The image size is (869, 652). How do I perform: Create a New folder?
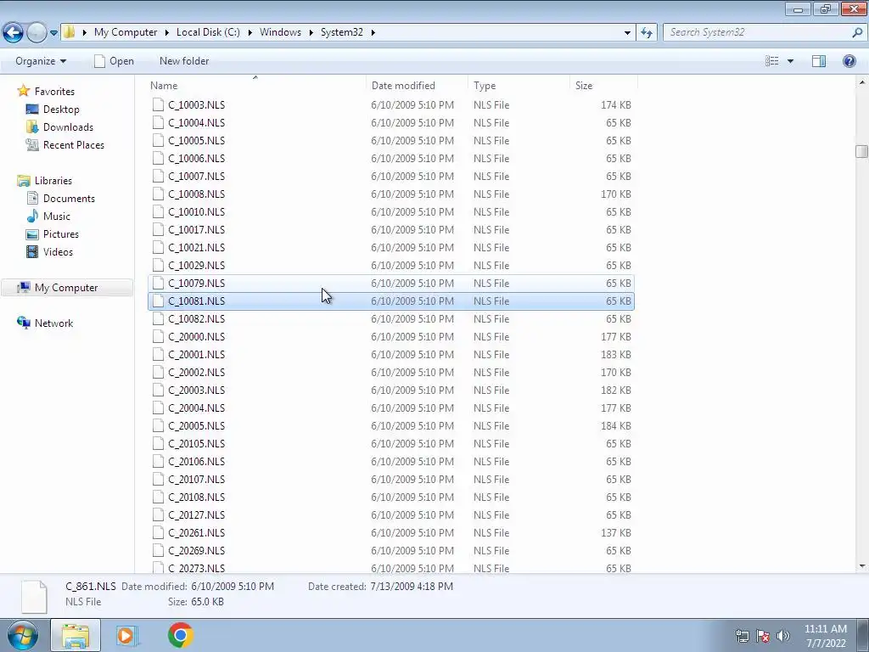[x=184, y=61]
